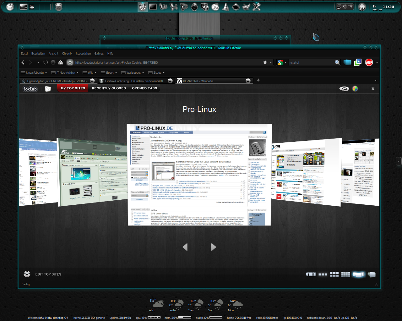Screen dimensions: 402x321
Task: Click the weather applet showing 15°
Action: click(x=362, y=7)
